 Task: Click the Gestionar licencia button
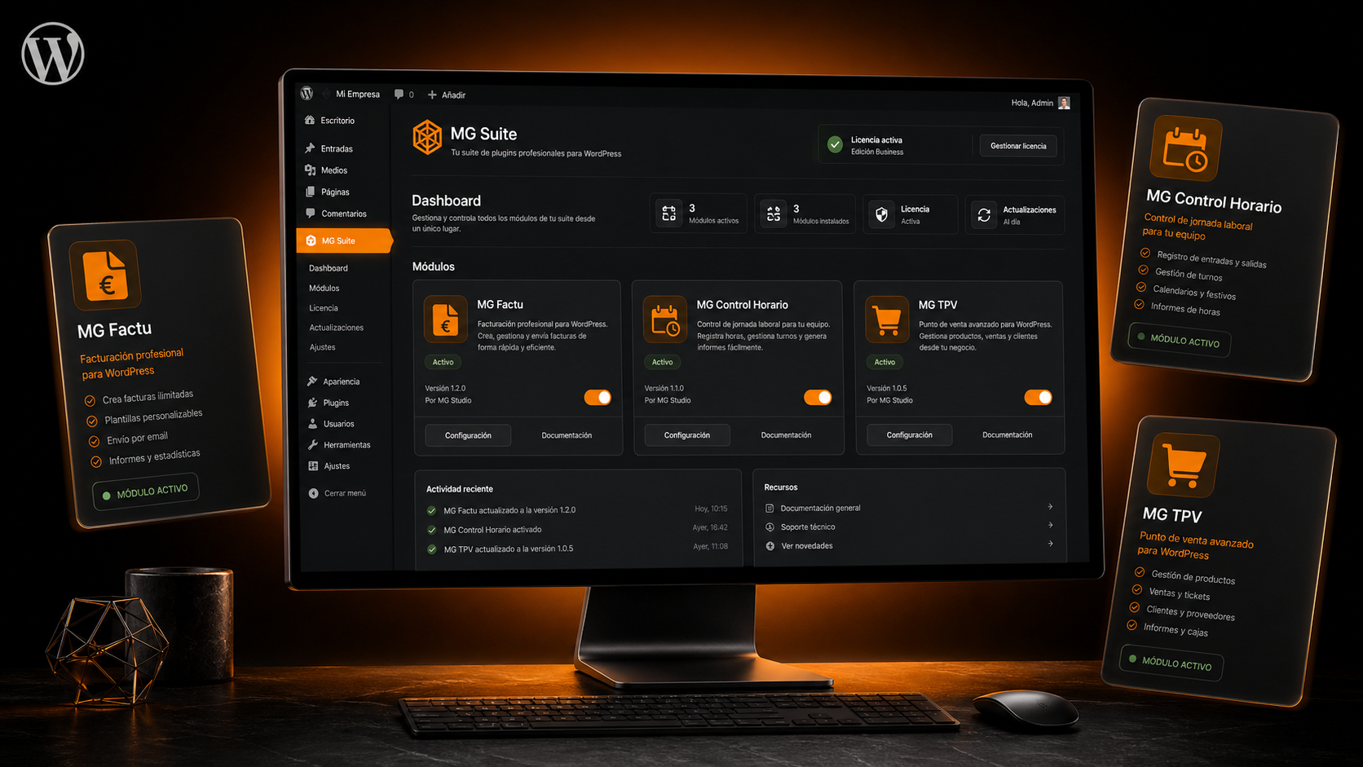click(1017, 145)
